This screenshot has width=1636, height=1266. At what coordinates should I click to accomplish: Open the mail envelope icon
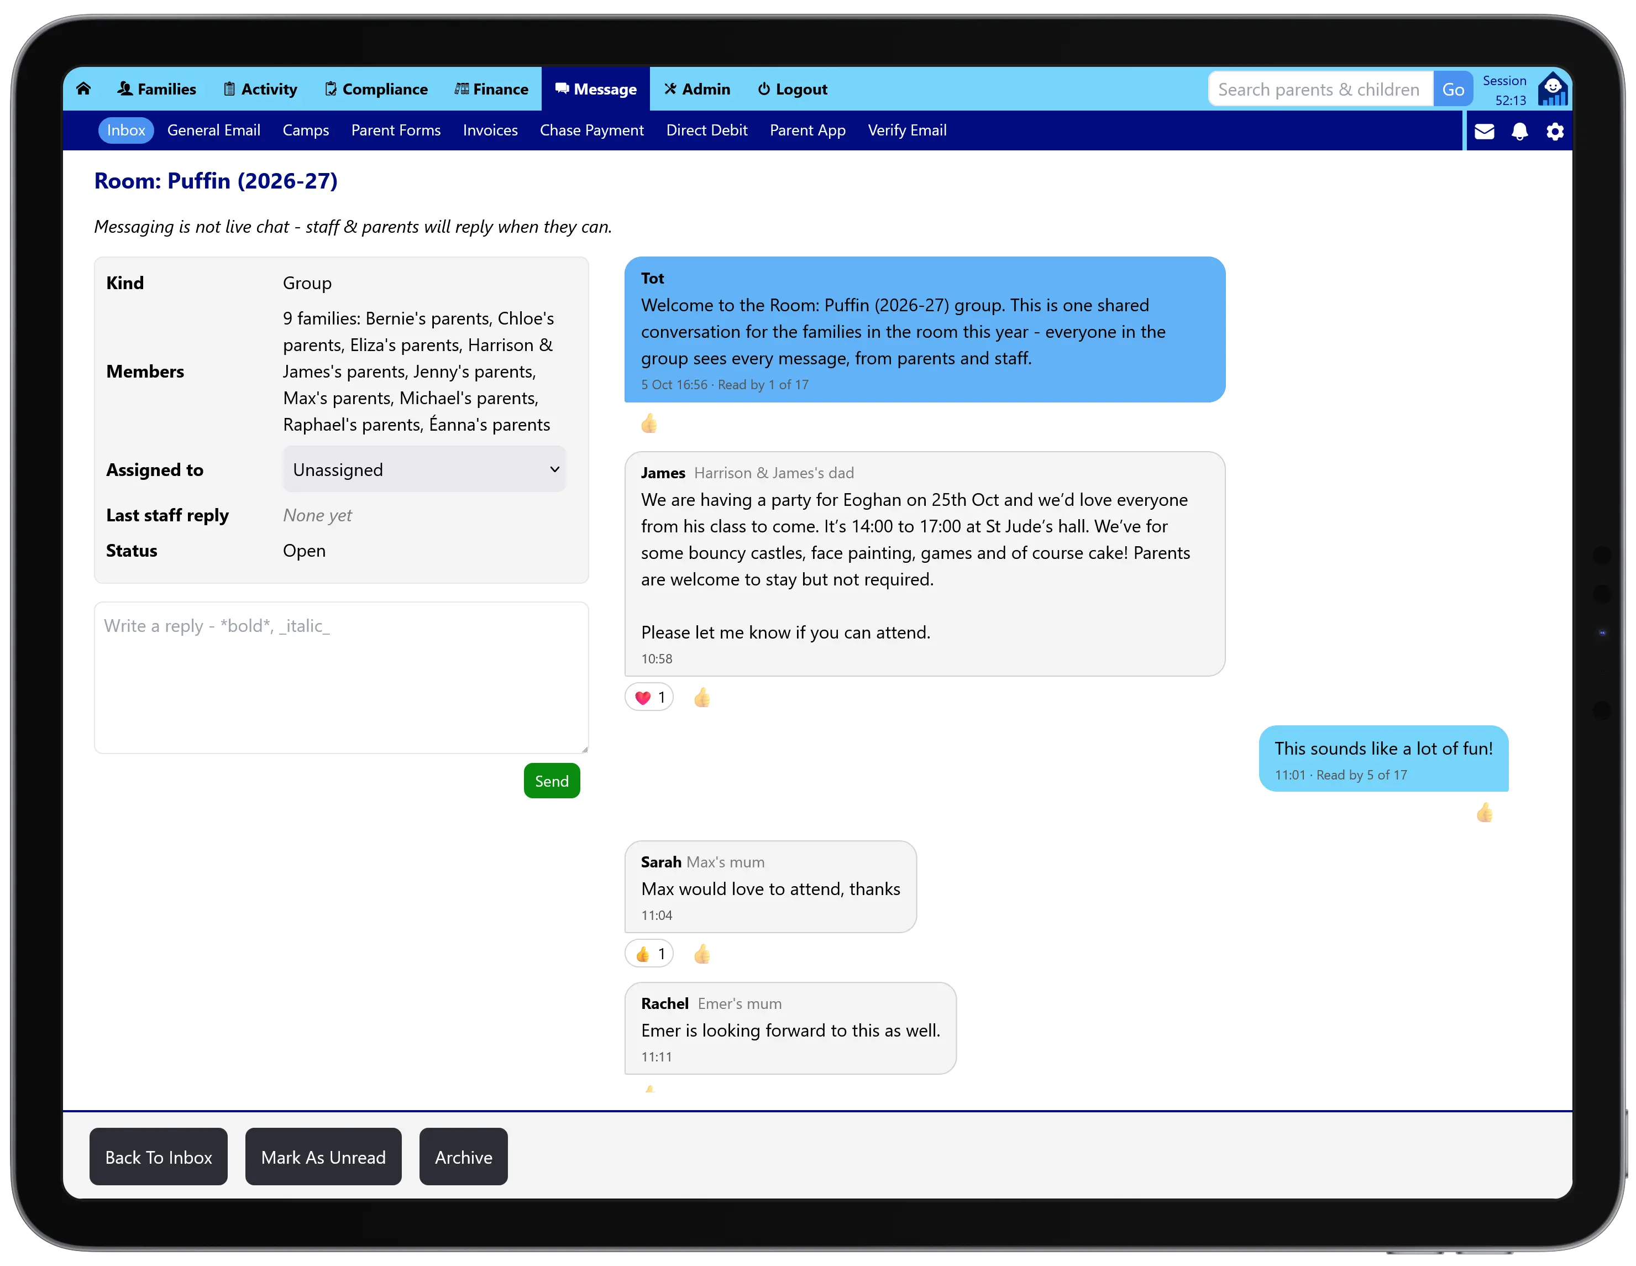(1484, 131)
